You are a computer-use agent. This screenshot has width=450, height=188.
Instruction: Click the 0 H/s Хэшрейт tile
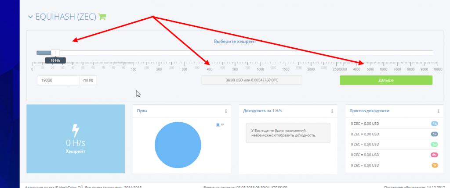click(76, 139)
